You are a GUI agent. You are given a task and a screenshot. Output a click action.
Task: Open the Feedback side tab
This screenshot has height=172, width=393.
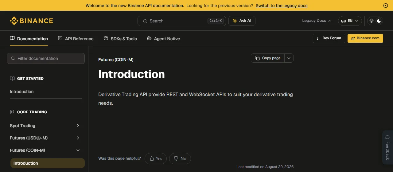[x=387, y=147]
